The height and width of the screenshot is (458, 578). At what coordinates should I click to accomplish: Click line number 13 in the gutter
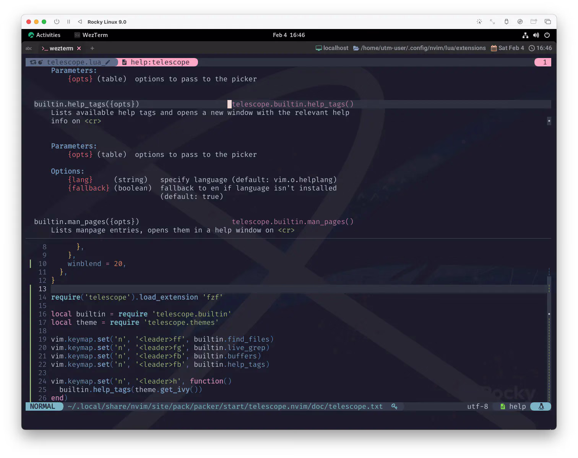(x=42, y=289)
